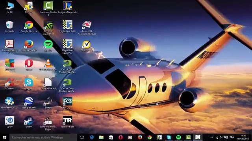Select the Skype desktop shortcut
The width and height of the screenshot is (252, 141).
pos(29,84)
